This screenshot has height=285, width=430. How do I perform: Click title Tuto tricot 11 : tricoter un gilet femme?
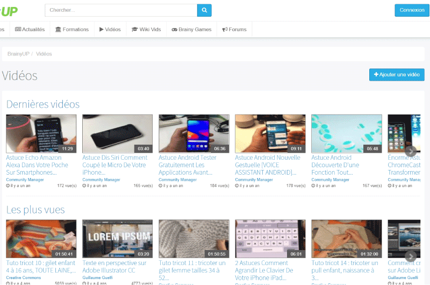(x=192, y=270)
